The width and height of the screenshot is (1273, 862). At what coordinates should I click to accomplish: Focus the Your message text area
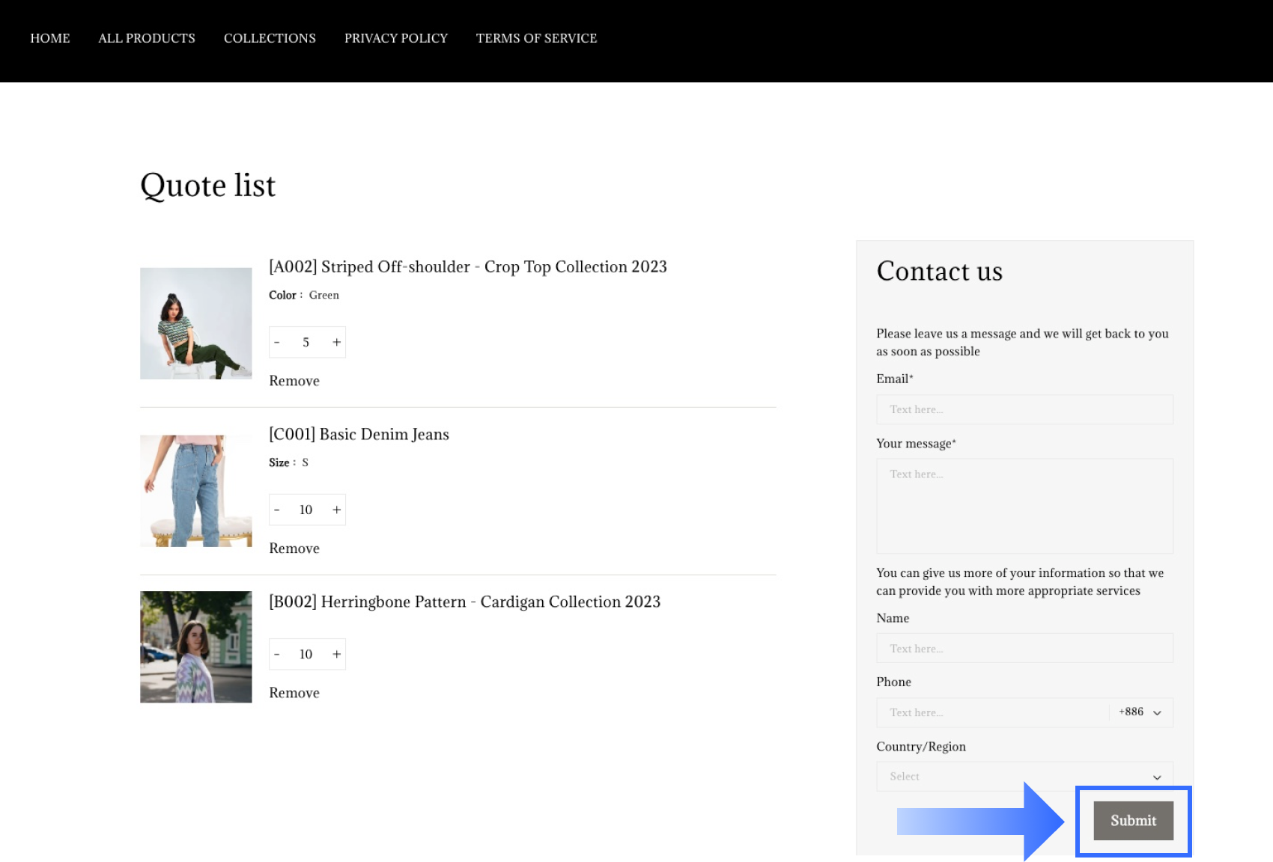click(x=1024, y=506)
